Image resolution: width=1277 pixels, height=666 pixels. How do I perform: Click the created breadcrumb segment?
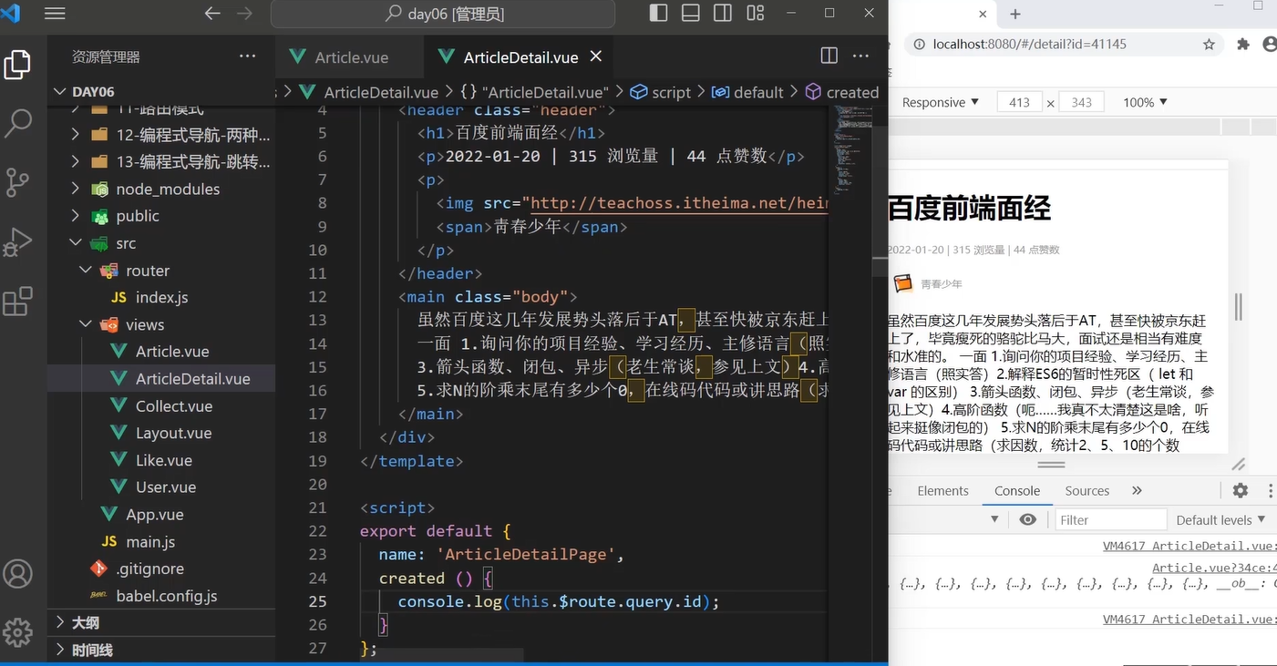(x=843, y=92)
